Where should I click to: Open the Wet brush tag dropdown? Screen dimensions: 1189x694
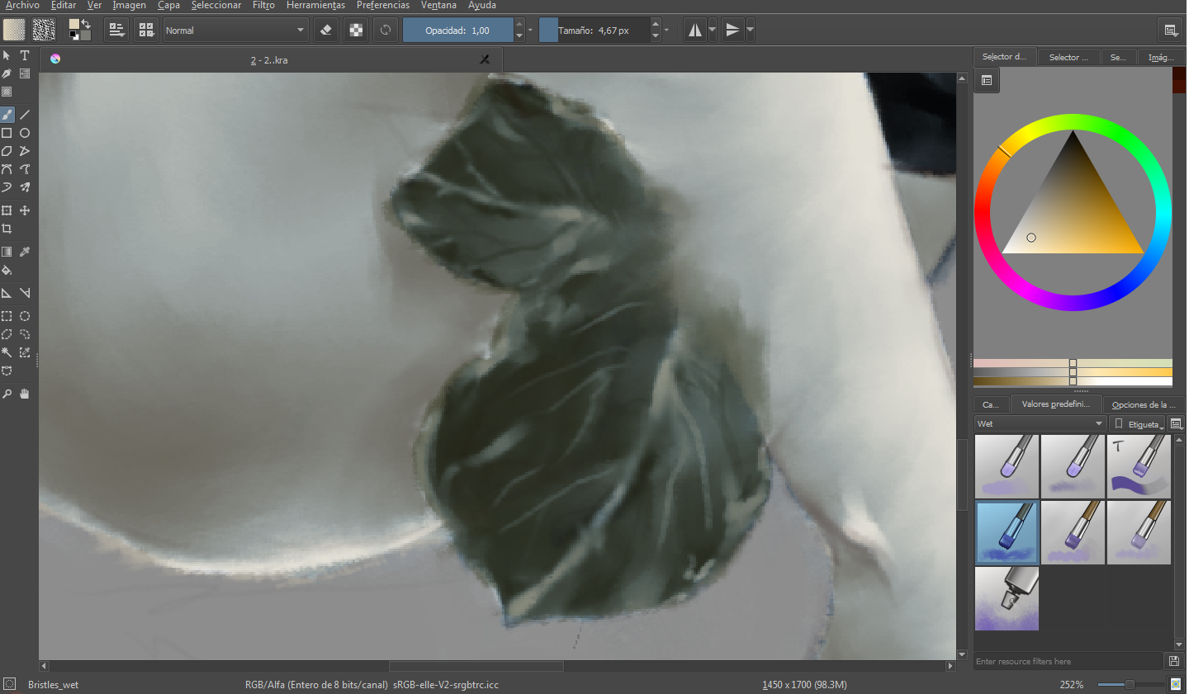tap(1040, 423)
